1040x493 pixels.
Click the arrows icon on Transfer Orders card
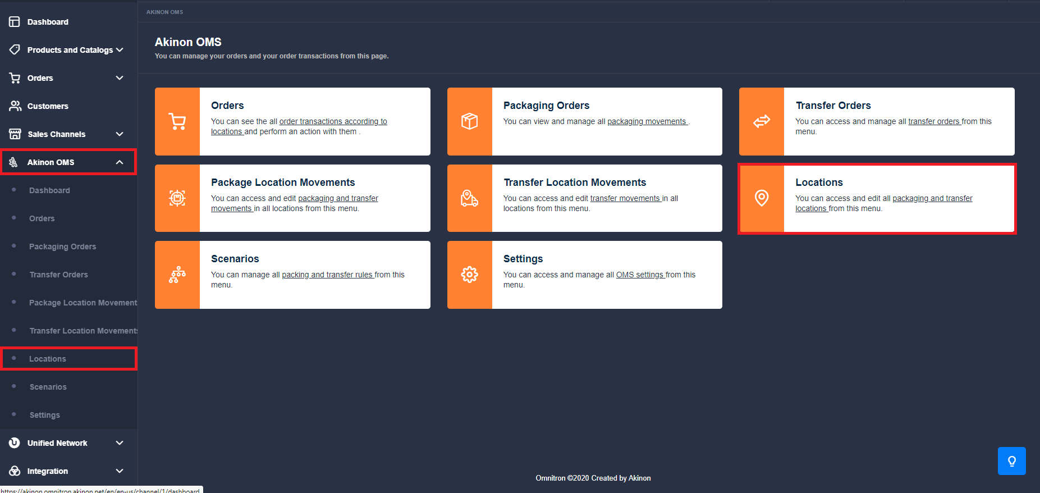(x=762, y=121)
